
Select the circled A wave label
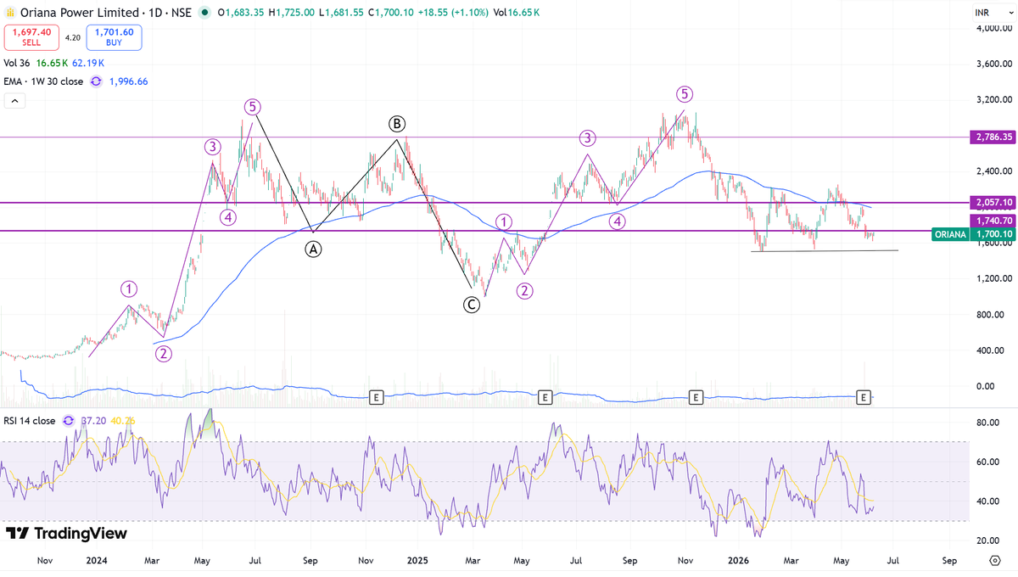click(x=313, y=249)
